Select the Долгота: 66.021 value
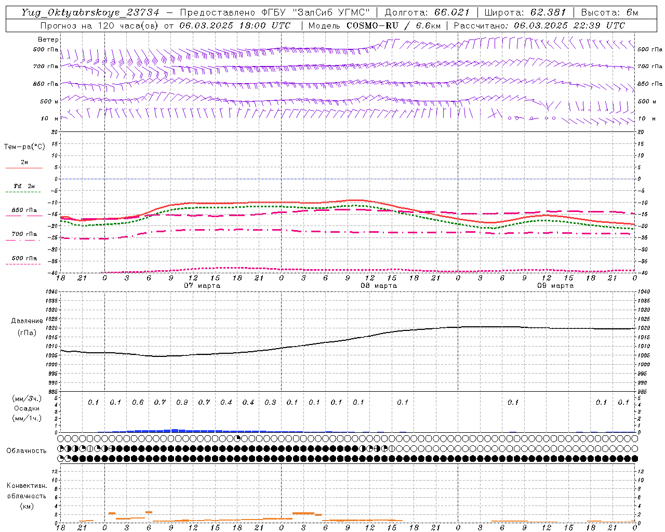Image resolution: width=665 pixels, height=532 pixels. (x=427, y=12)
